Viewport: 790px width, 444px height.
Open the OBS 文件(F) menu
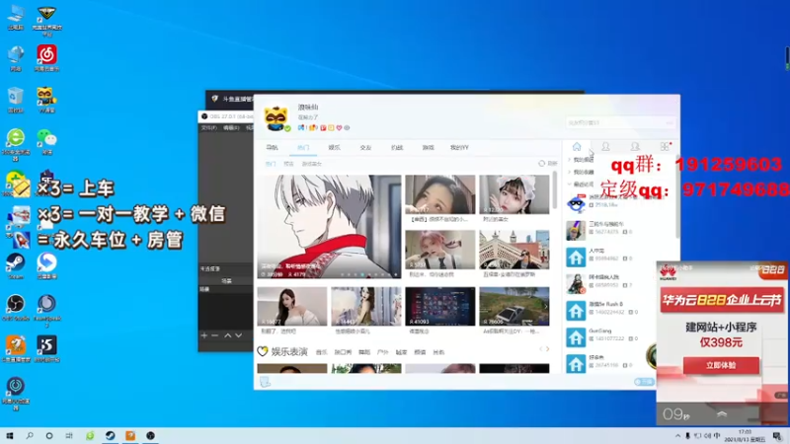pyautogui.click(x=209, y=128)
